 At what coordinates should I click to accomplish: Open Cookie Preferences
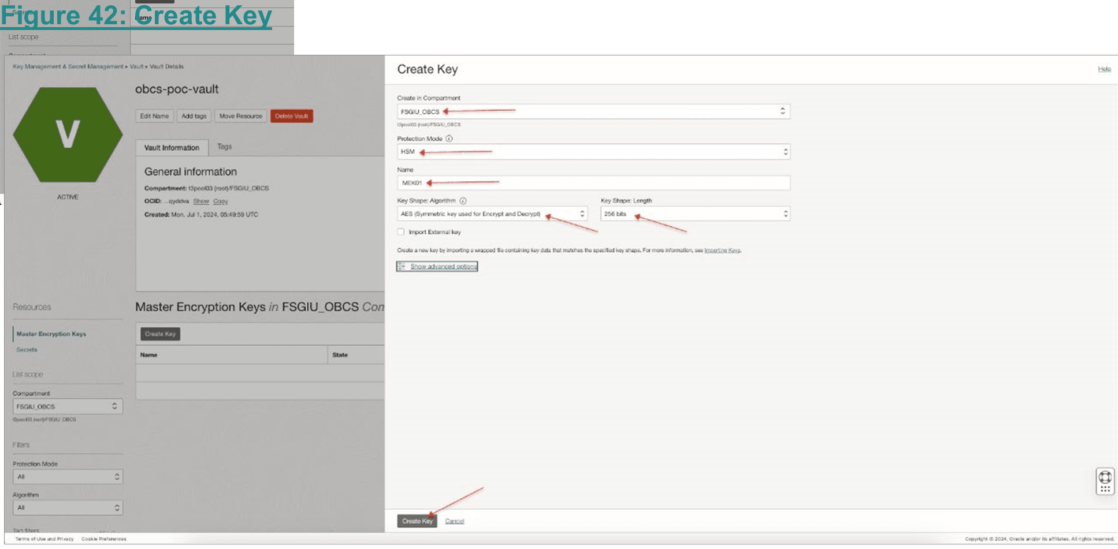tap(104, 539)
